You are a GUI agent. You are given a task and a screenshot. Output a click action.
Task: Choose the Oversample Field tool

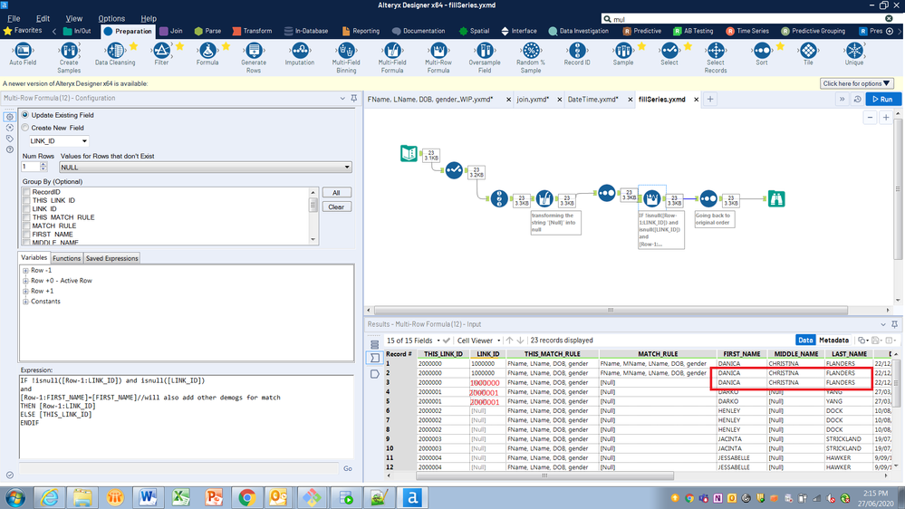[x=485, y=58]
